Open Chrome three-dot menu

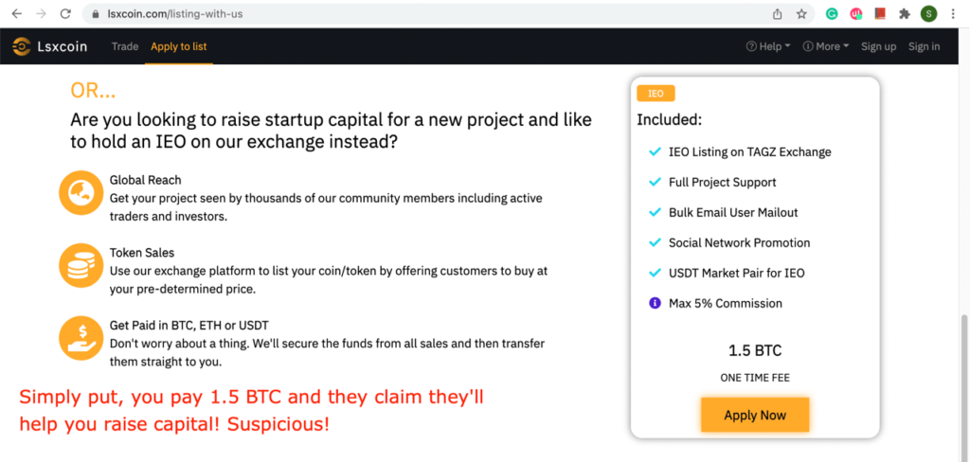(x=953, y=13)
